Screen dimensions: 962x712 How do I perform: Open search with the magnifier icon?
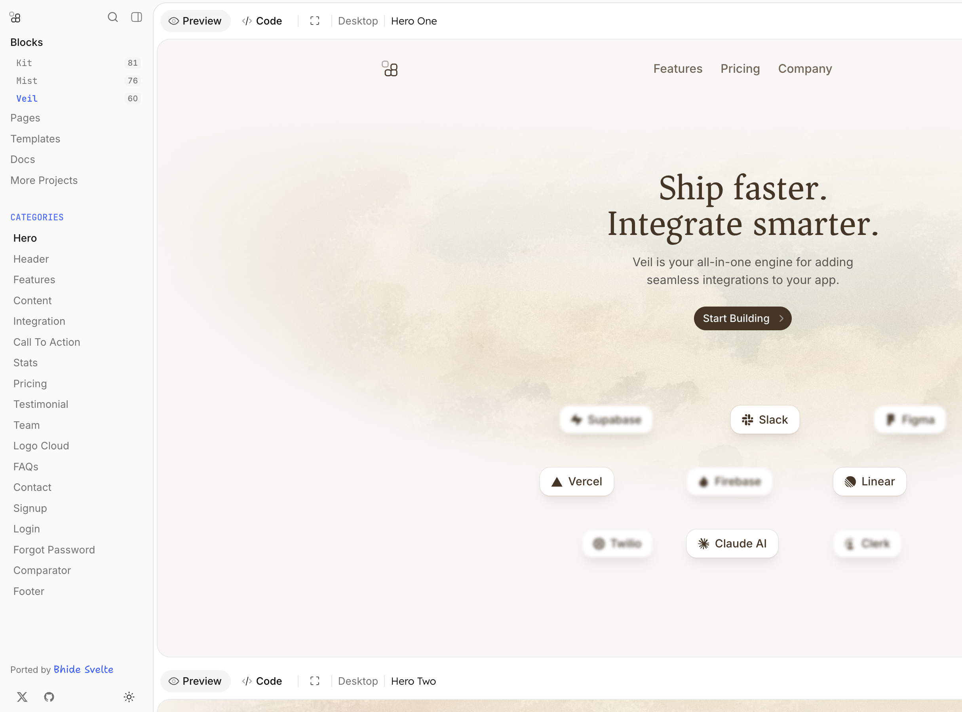112,17
